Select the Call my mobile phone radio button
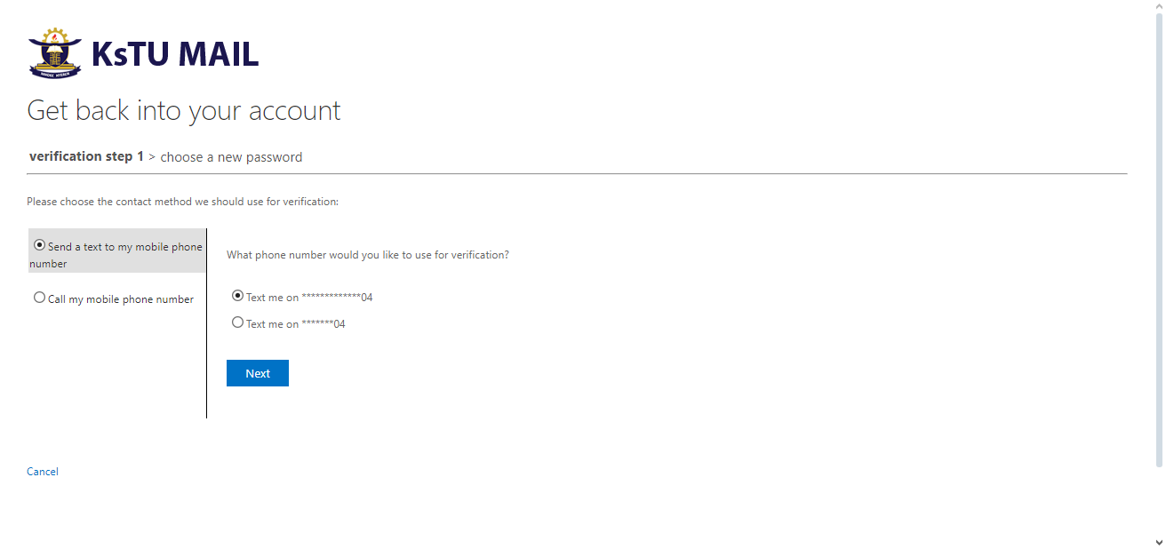 [39, 298]
